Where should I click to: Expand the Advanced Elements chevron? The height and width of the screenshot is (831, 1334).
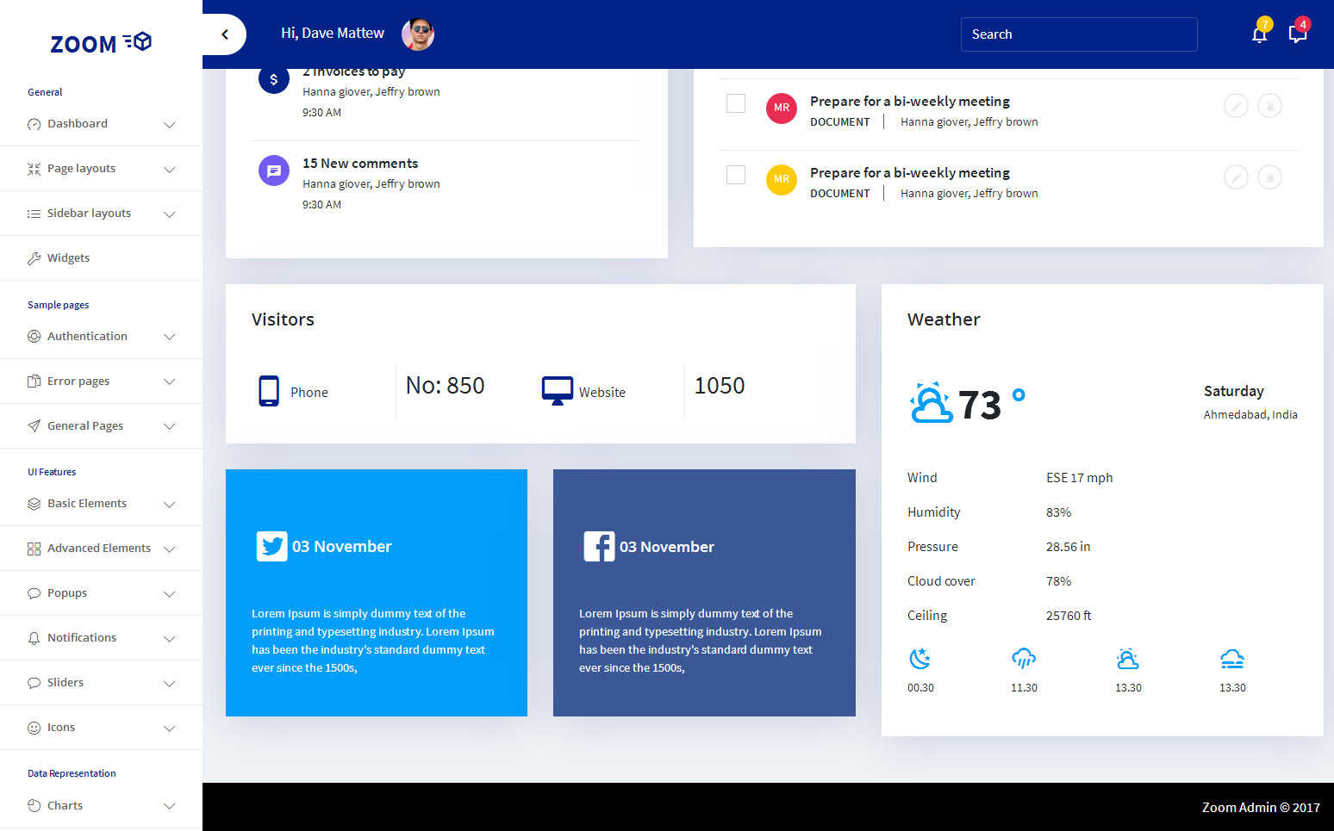(x=170, y=549)
